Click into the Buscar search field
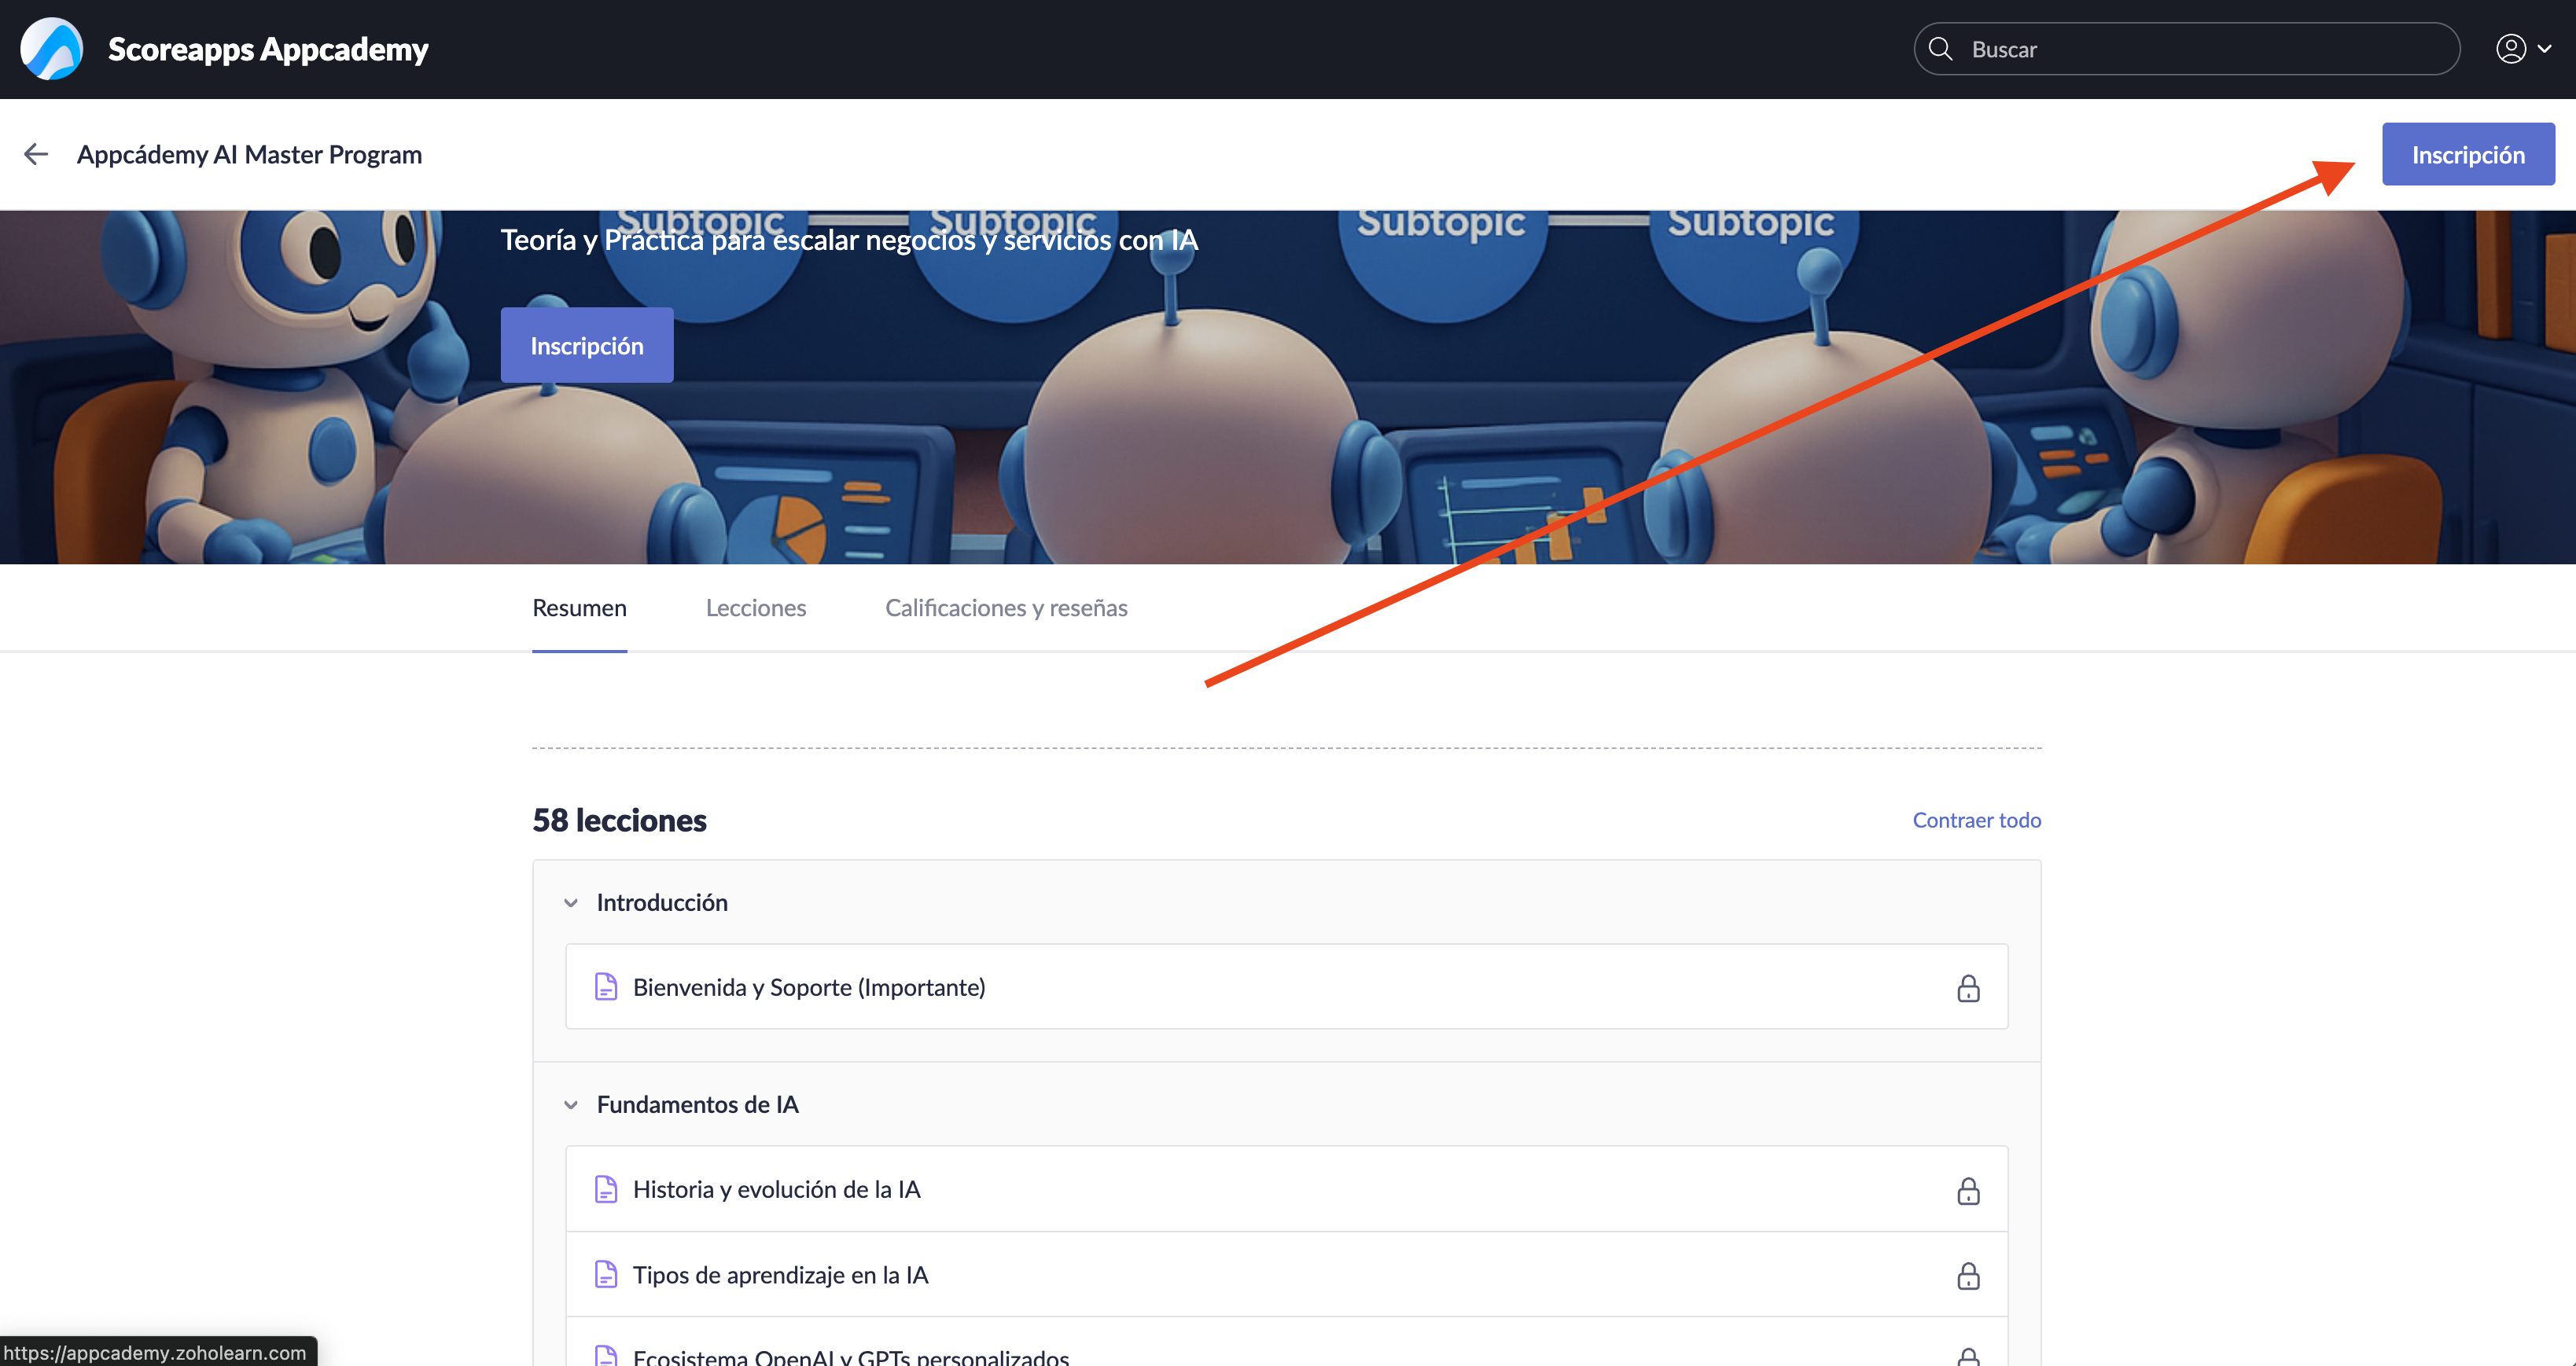This screenshot has height=1366, width=2576. click(2200, 49)
